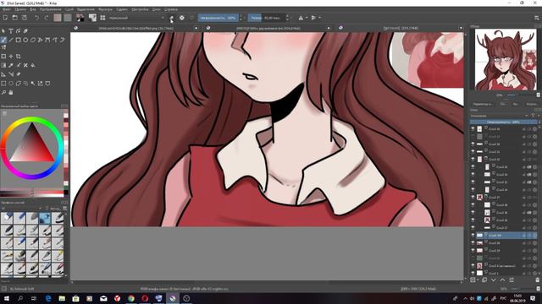Redo the last undone action
This screenshot has height=304, width=542.
47,18
